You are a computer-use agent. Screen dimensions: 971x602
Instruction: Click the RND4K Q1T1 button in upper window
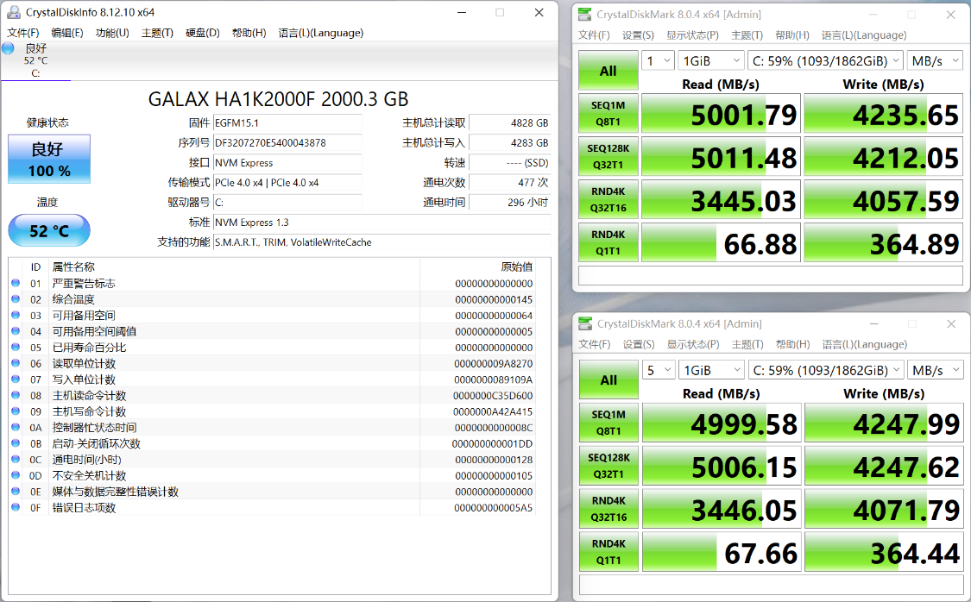click(608, 242)
